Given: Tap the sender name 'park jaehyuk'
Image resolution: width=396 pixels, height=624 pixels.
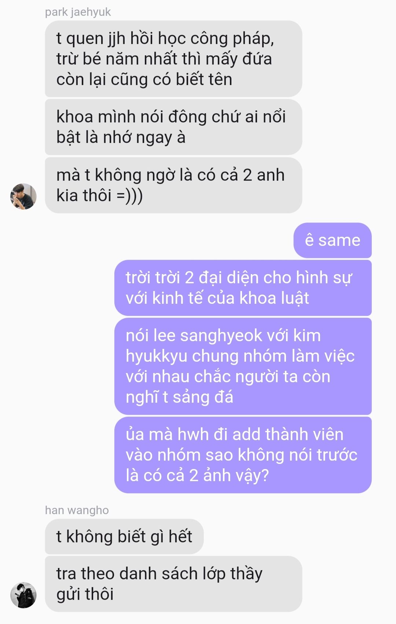Looking at the screenshot, I should pyautogui.click(x=78, y=12).
